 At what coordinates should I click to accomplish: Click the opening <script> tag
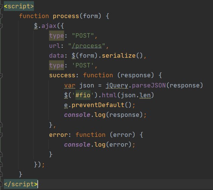click(19, 6)
